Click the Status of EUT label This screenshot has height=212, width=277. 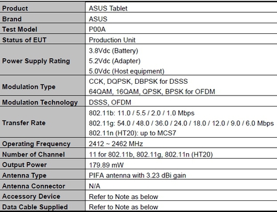tap(24, 40)
